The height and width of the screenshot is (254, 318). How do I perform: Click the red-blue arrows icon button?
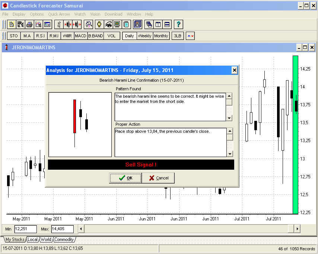coord(190,36)
